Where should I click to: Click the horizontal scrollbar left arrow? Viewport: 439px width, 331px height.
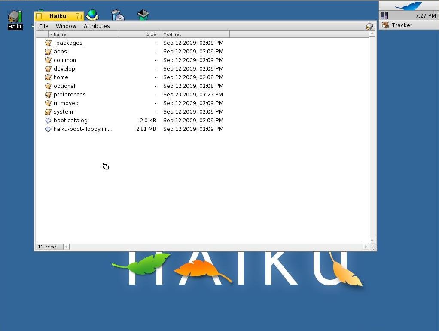point(66,247)
